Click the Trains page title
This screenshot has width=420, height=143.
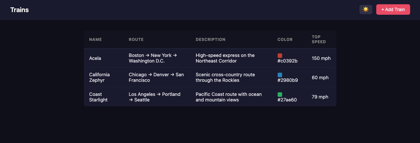click(x=19, y=10)
